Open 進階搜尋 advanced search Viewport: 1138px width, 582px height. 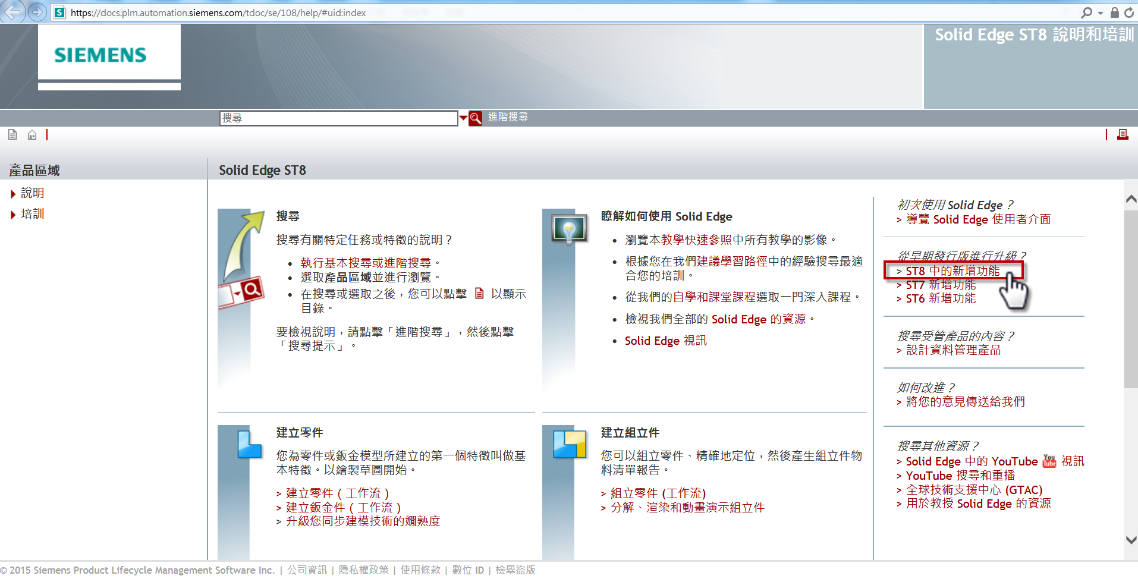508,117
